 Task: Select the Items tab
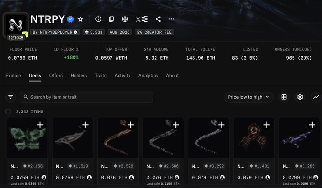[x=35, y=76]
